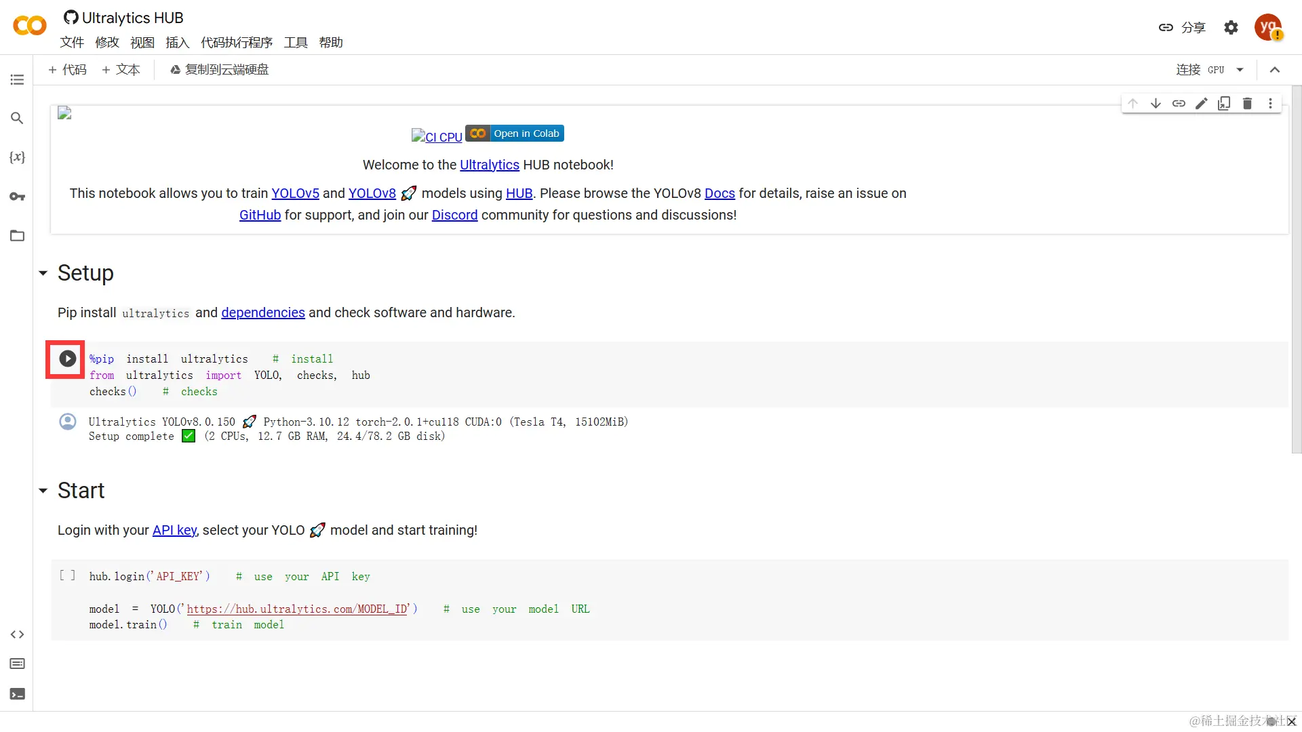Click the empty run bracket of hub.login cell
The height and width of the screenshot is (732, 1302).
67,575
